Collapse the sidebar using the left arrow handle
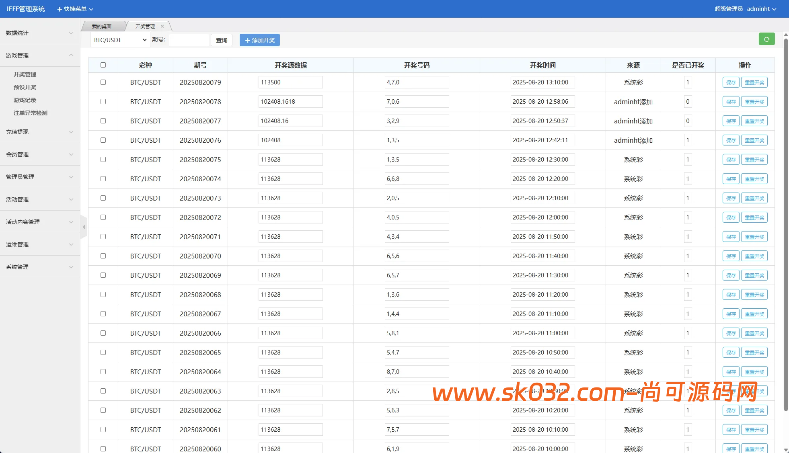 (84, 227)
